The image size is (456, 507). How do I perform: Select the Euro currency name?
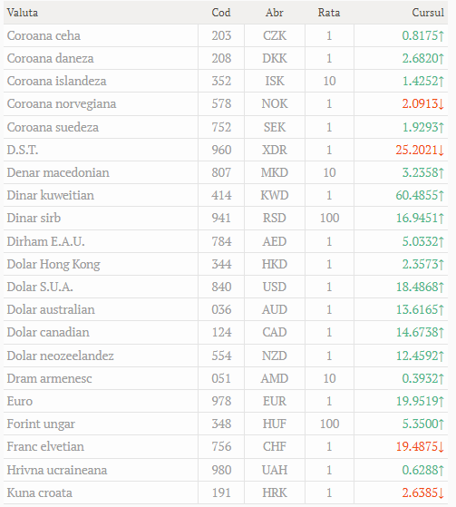coord(20,401)
